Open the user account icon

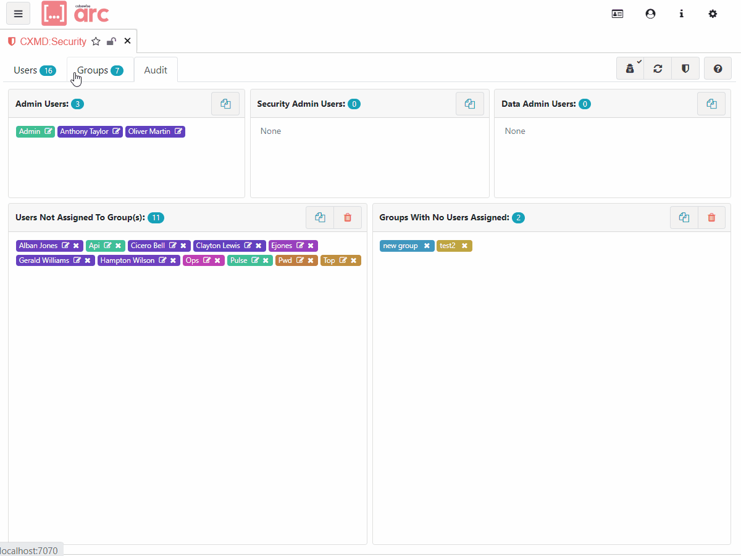tap(650, 14)
